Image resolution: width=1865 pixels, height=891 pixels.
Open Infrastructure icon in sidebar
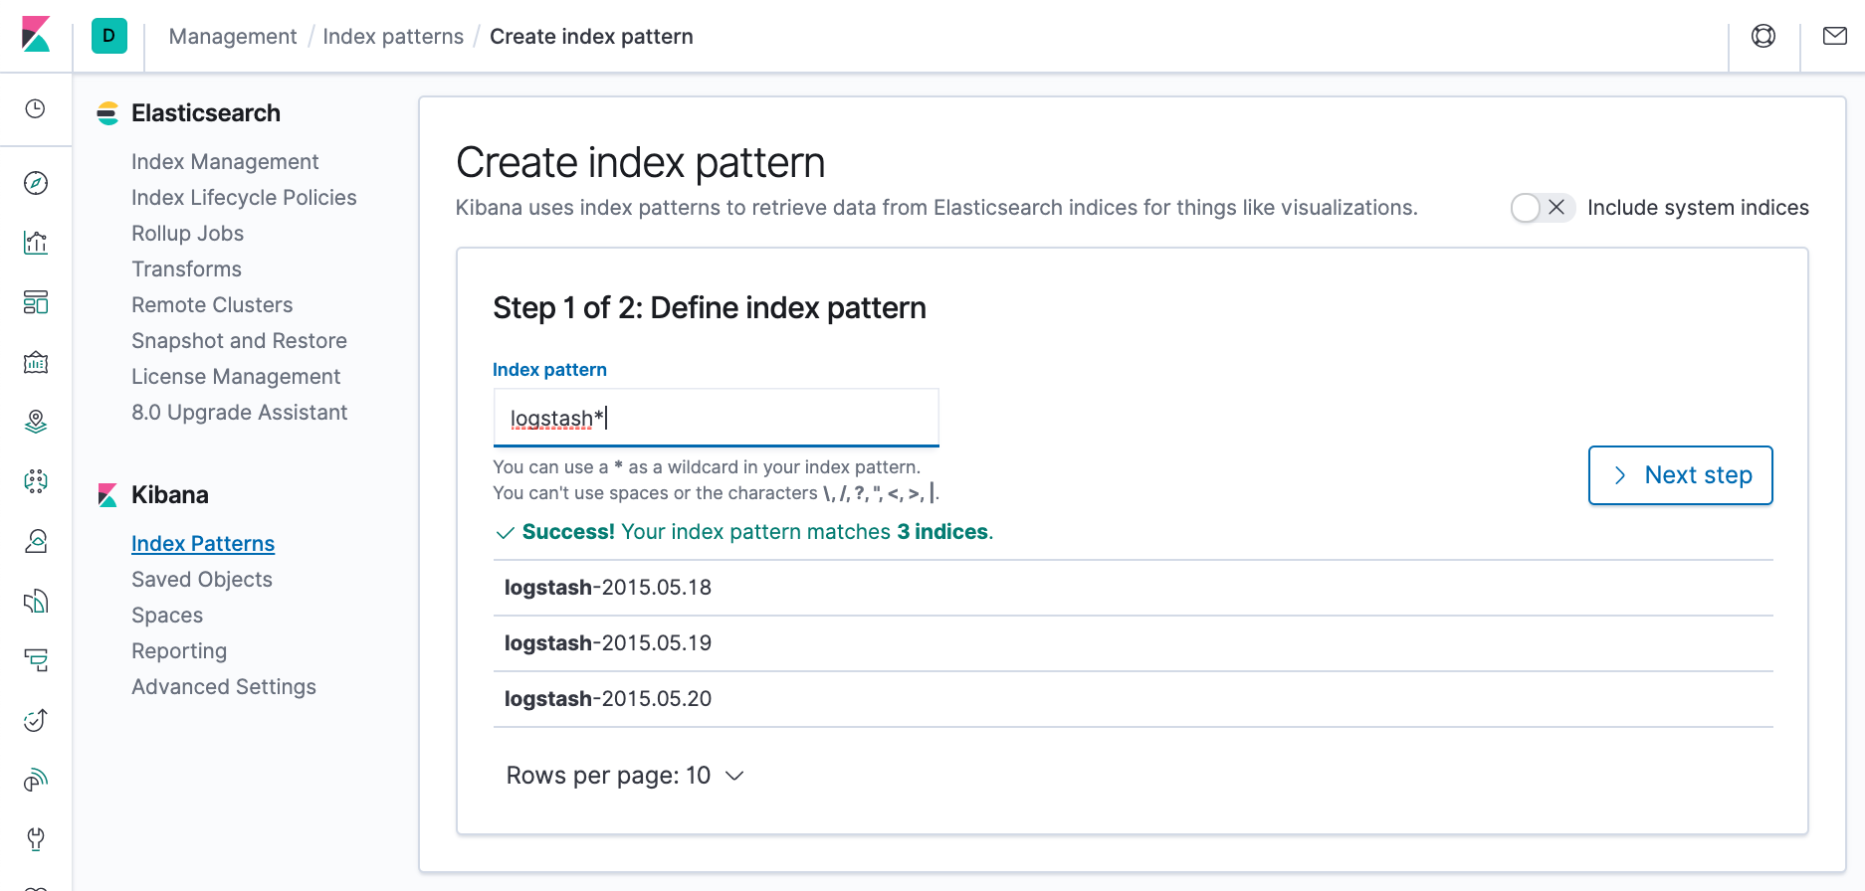coord(36,541)
